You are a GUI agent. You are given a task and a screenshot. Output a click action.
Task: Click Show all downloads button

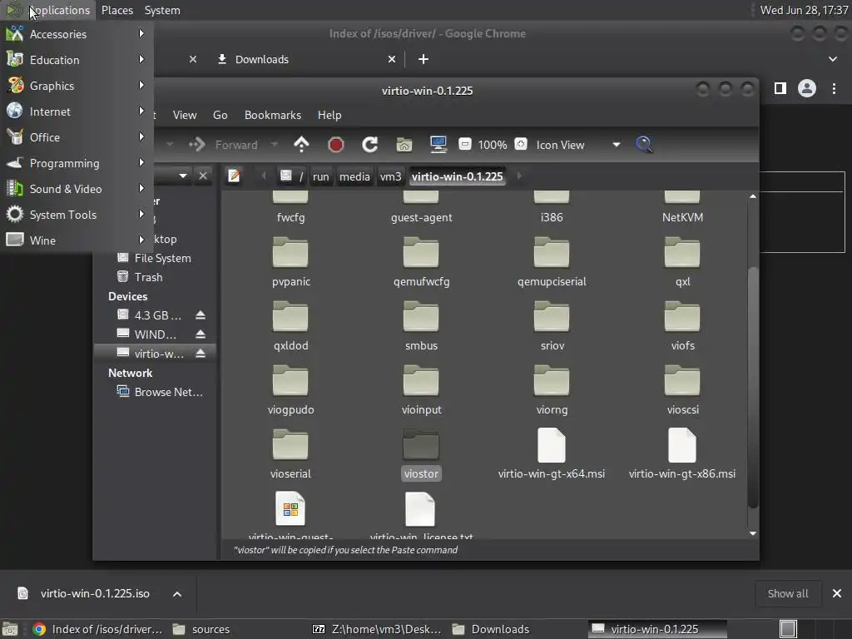pos(788,594)
